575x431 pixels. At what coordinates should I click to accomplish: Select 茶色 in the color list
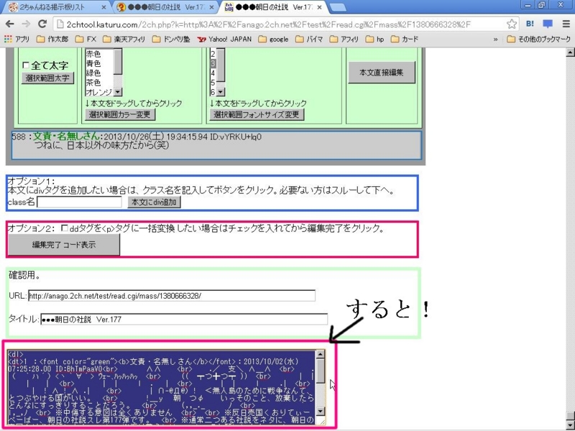(x=93, y=83)
